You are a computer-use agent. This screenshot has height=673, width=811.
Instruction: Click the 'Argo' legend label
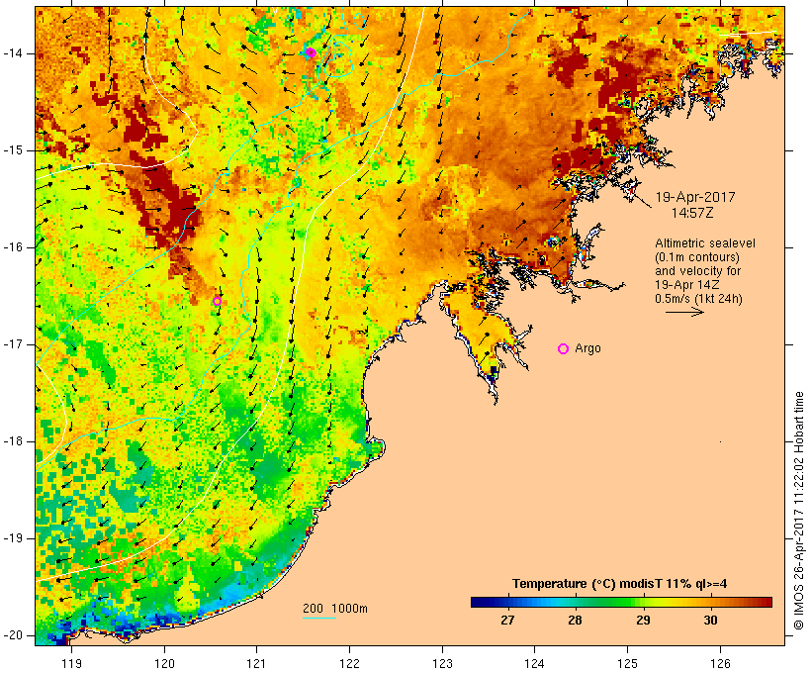[x=588, y=348]
